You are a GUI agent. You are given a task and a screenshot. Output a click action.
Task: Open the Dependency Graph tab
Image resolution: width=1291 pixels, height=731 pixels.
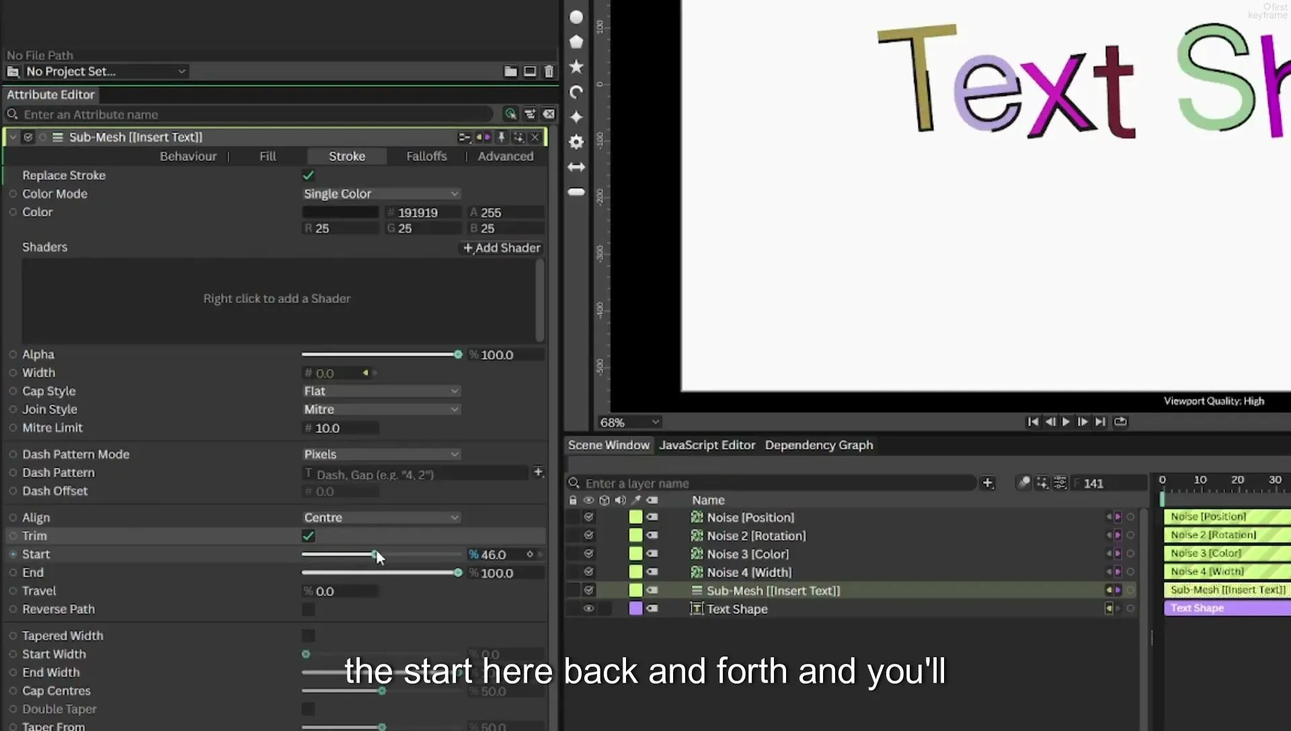(x=819, y=445)
